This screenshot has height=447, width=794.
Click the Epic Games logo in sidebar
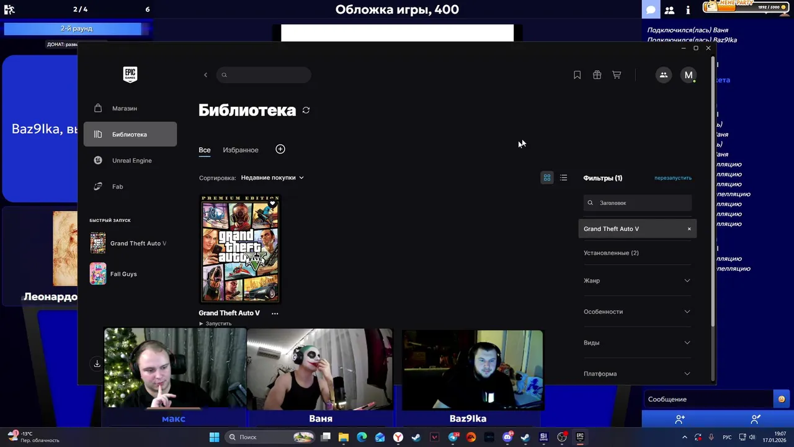[x=130, y=74]
